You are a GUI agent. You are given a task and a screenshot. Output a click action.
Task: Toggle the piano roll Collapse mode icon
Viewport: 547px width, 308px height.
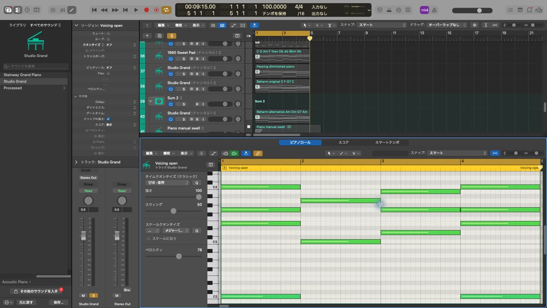tap(201, 154)
